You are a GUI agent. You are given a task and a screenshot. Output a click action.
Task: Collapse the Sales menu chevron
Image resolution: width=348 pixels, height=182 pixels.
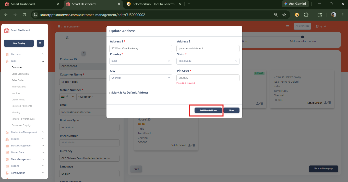click(43, 61)
